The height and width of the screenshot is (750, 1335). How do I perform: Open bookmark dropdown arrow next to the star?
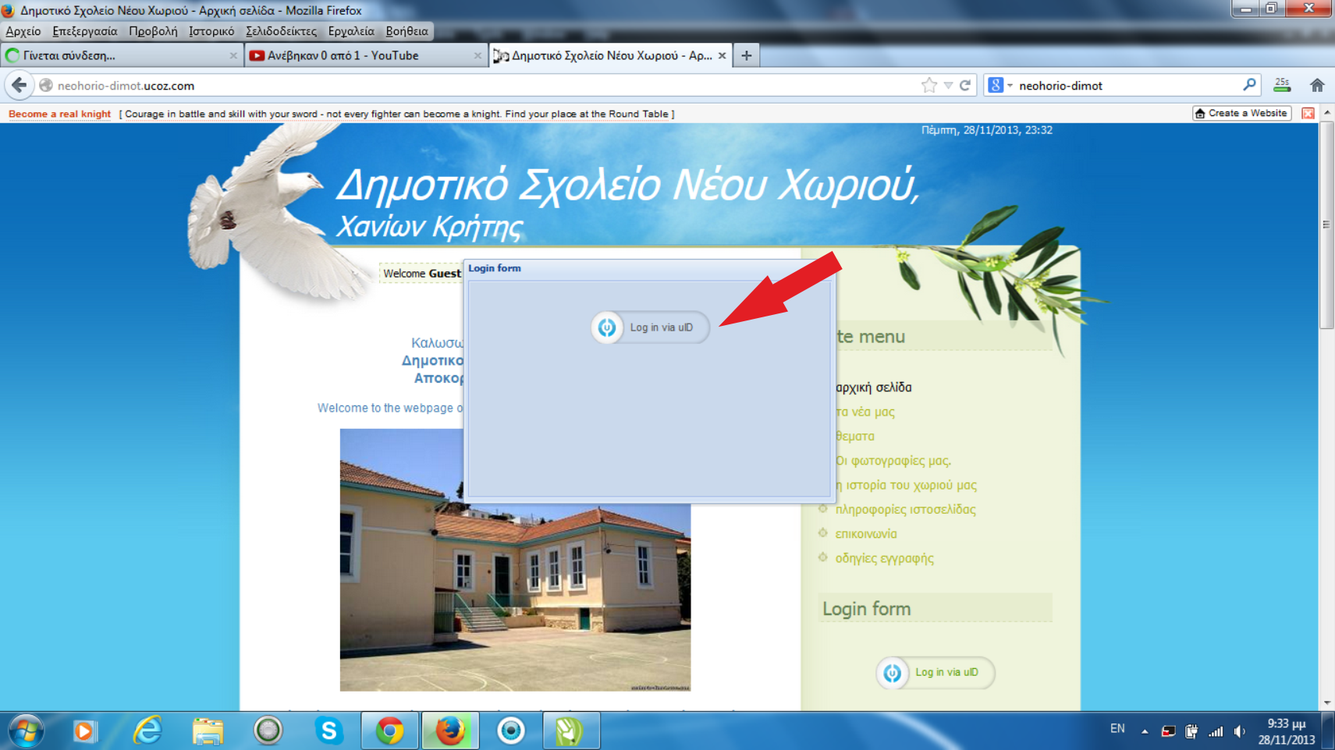[x=948, y=86]
